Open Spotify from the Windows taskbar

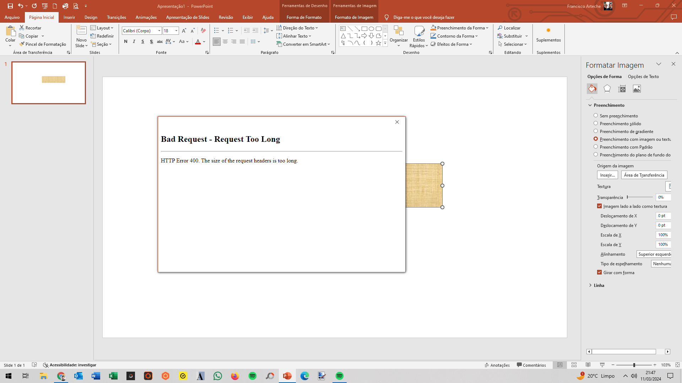(253, 376)
